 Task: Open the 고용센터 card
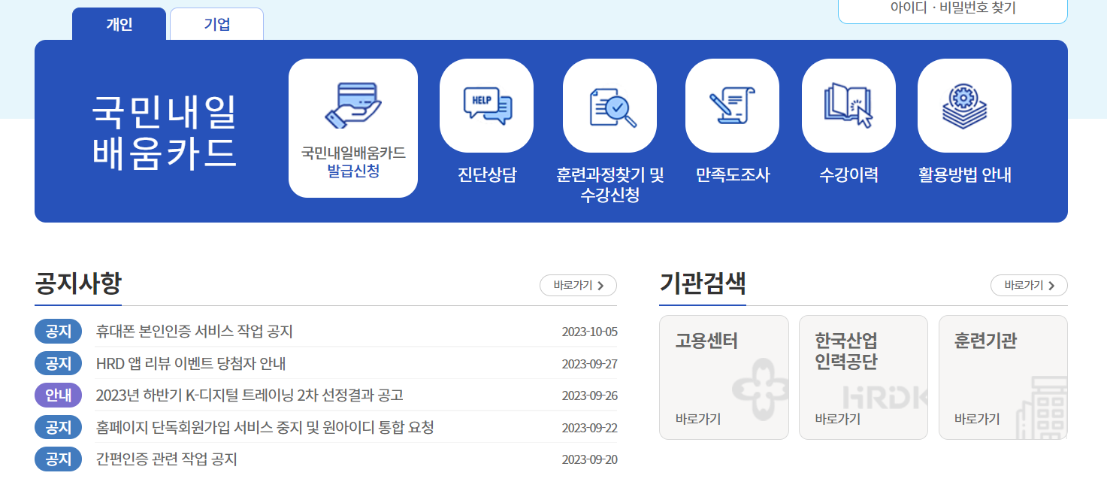724,377
